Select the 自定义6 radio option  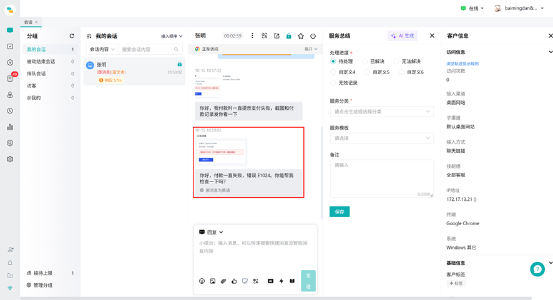(401, 72)
